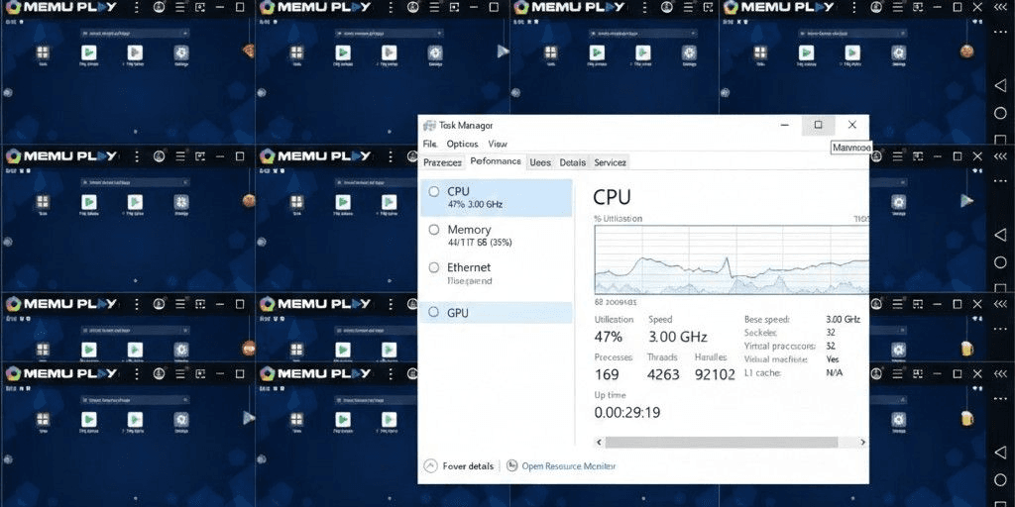The image size is (1015, 507).
Task: Open hamburger menu in third top-row MEmu window
Action: (688, 8)
